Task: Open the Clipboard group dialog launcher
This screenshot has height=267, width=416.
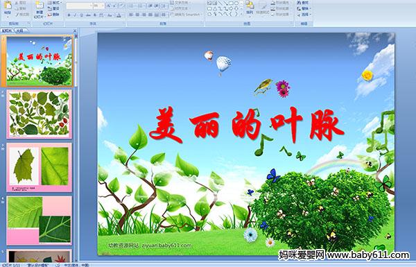Action: pos(28,24)
